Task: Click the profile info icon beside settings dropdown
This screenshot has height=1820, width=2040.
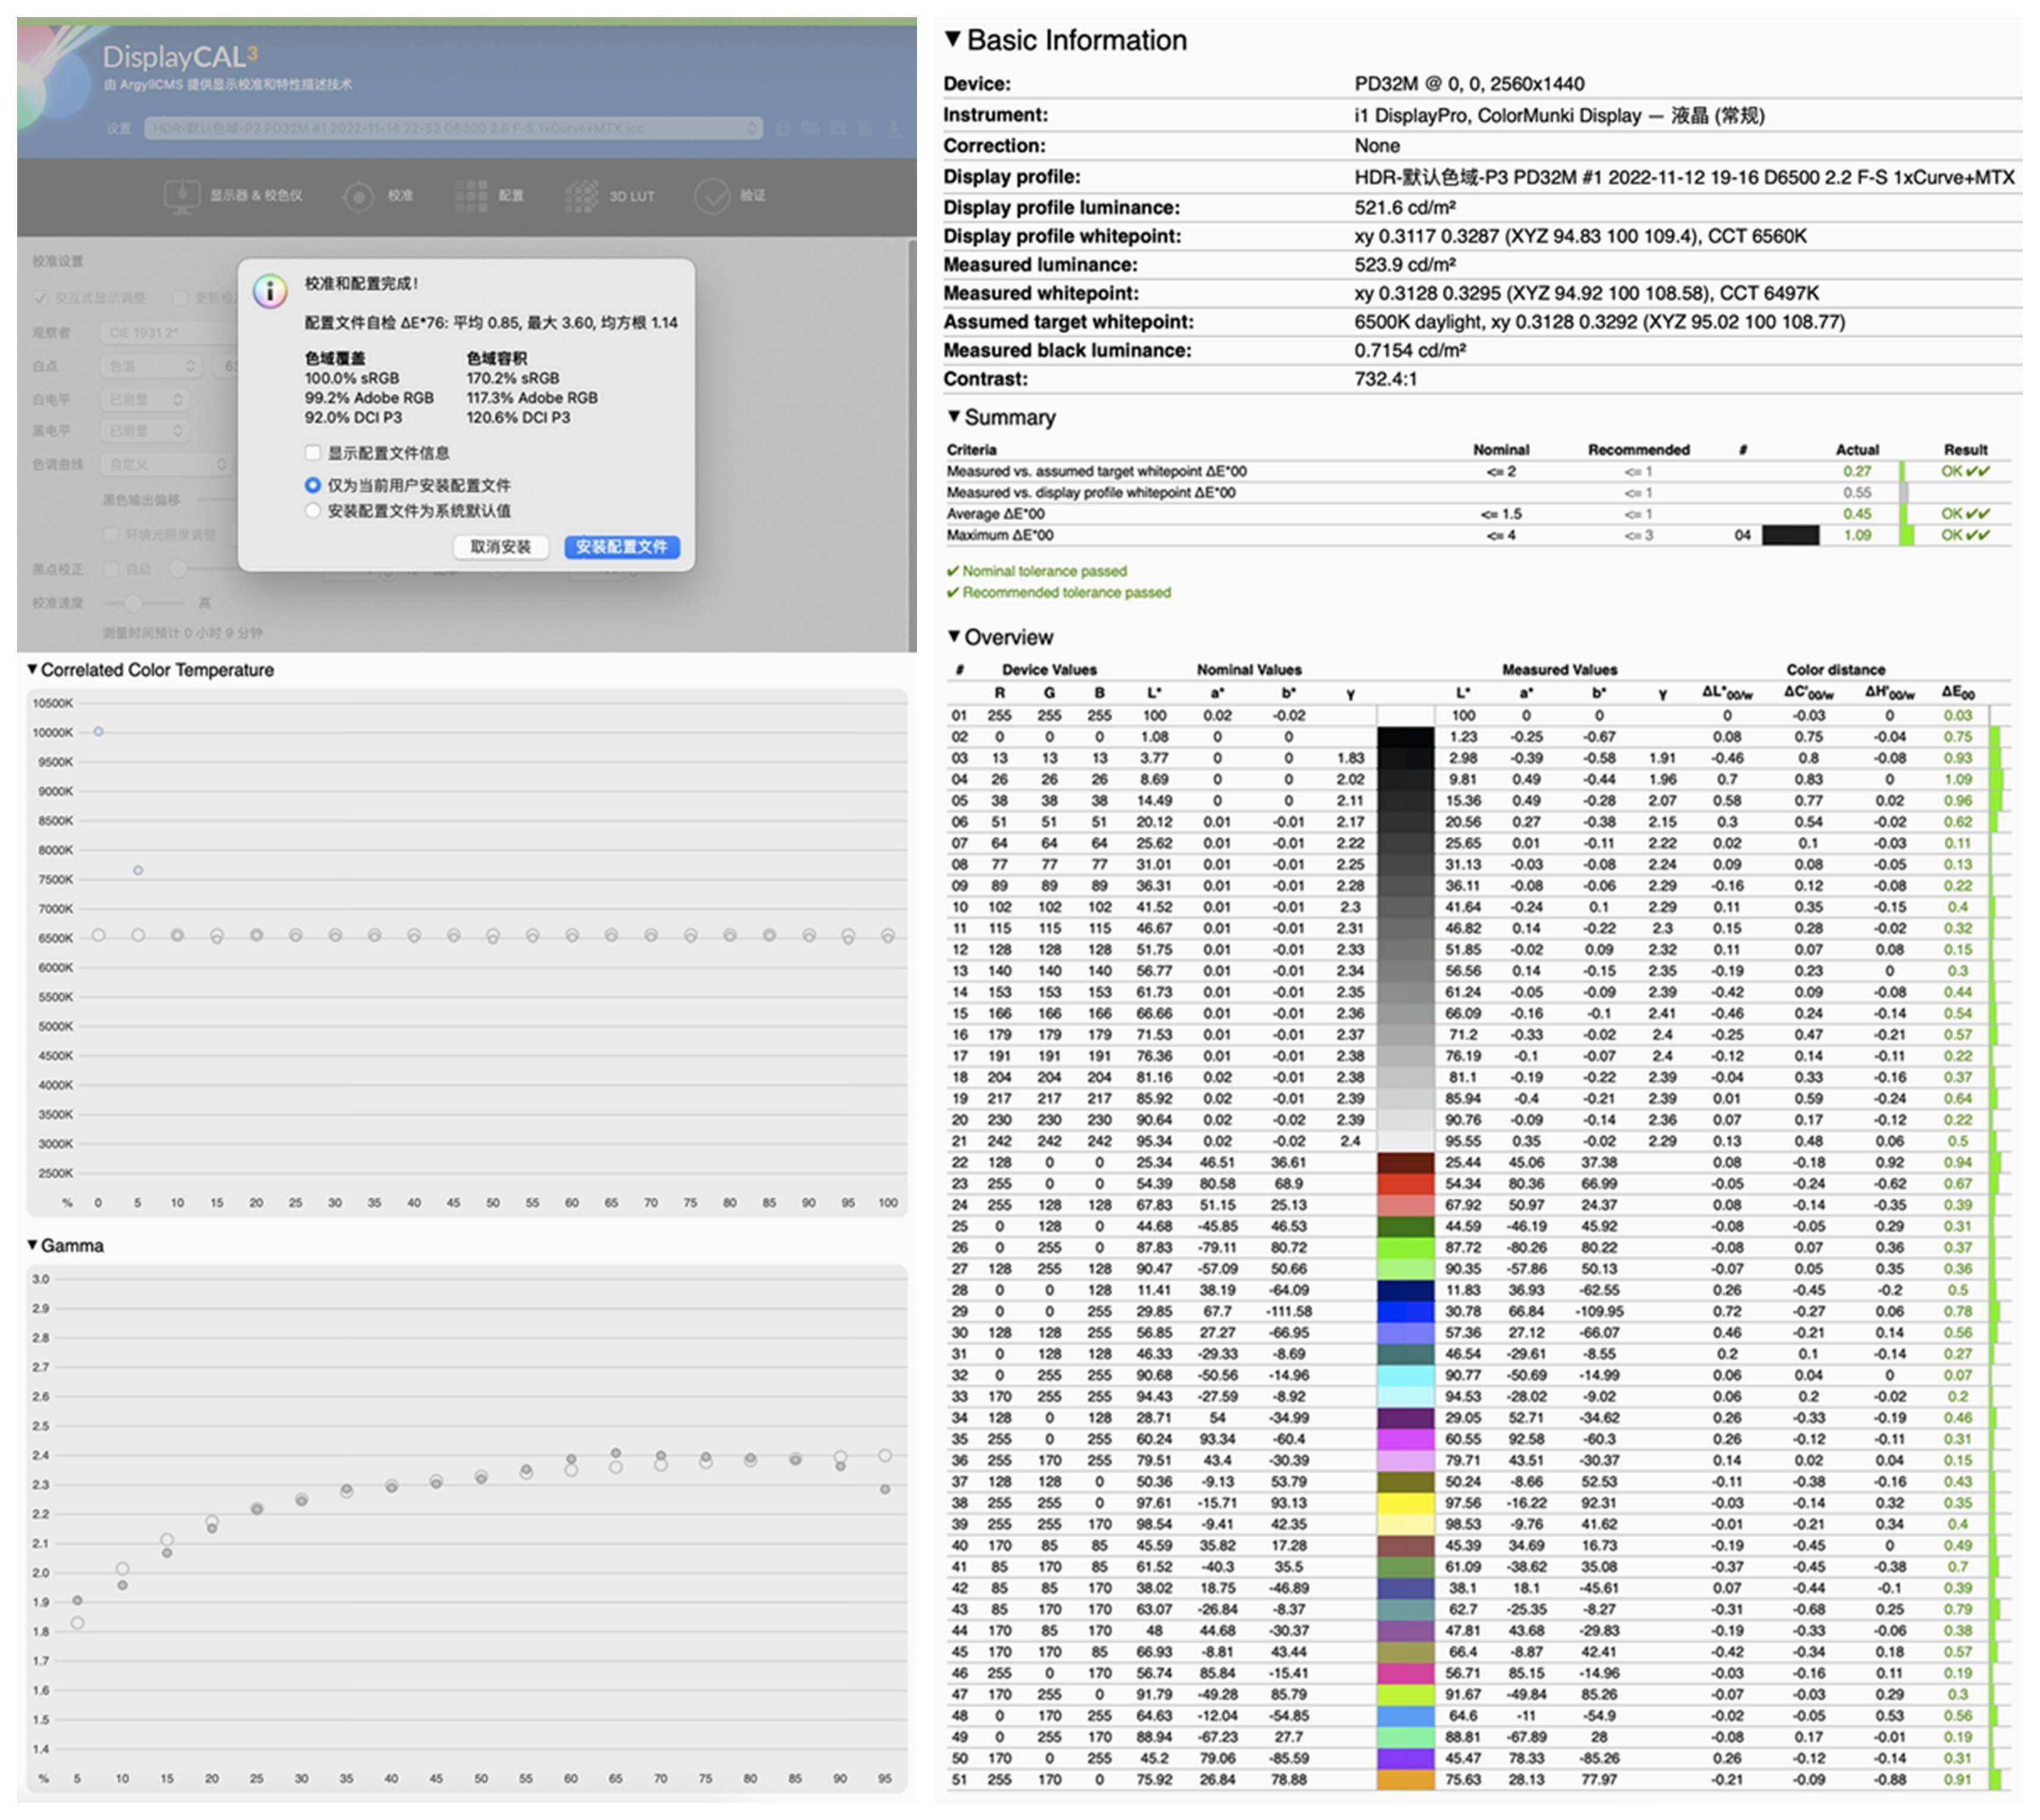Action: click(x=782, y=128)
